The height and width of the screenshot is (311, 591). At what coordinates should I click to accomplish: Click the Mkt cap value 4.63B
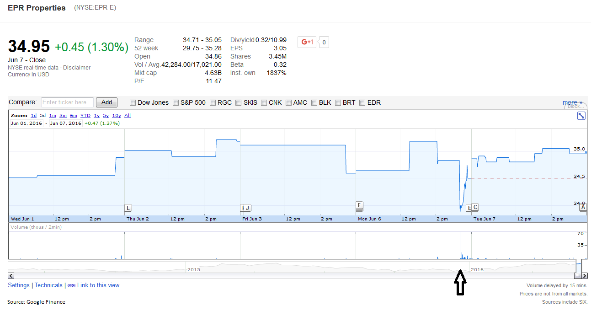coord(212,73)
